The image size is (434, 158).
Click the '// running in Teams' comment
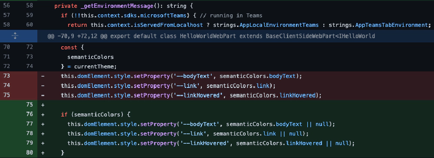[x=231, y=16]
